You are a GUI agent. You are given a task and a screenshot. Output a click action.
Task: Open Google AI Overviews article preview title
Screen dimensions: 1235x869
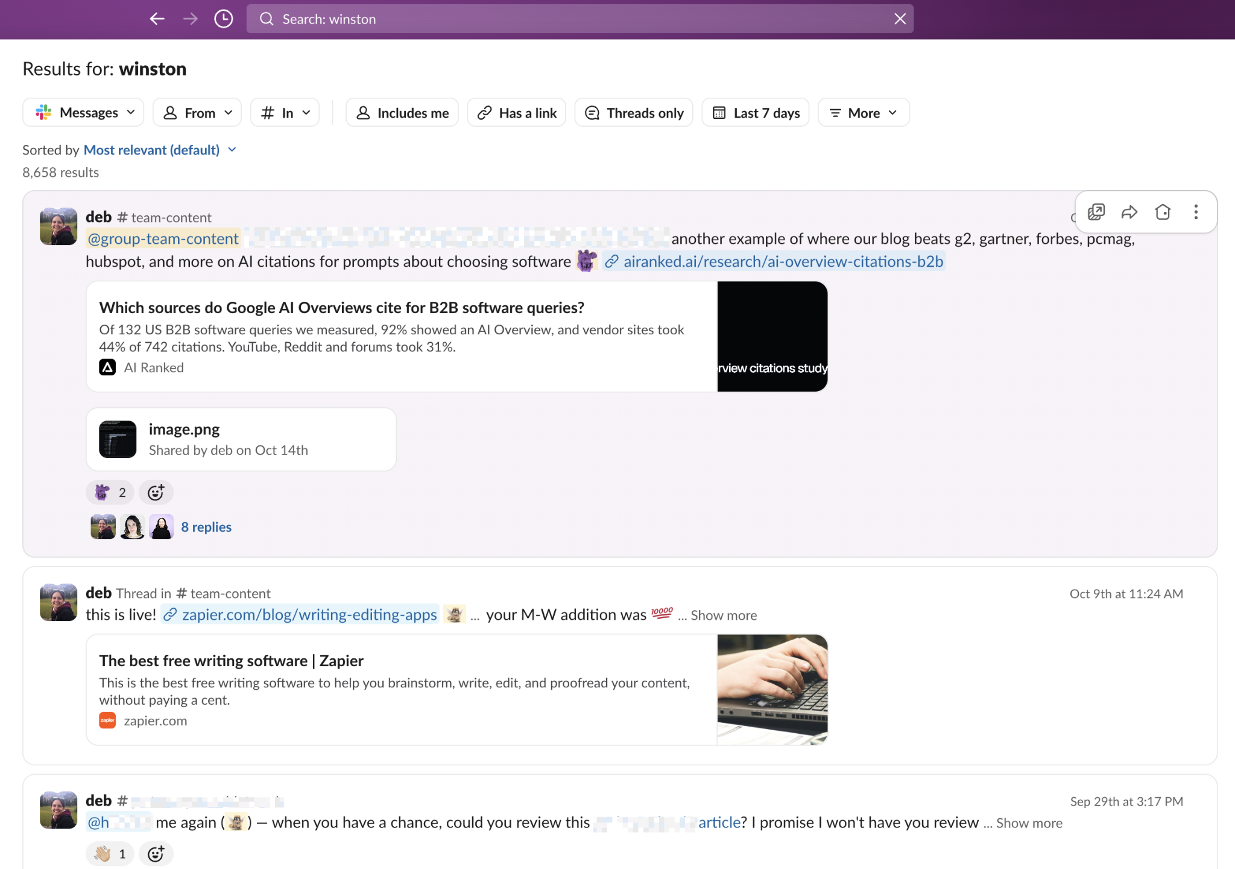(x=341, y=308)
